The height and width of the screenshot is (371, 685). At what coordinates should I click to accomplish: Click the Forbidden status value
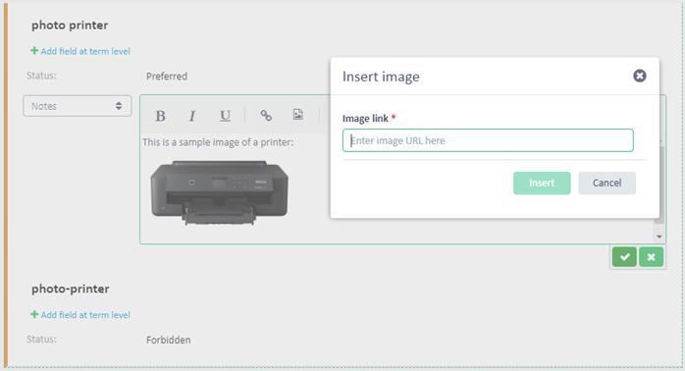168,340
